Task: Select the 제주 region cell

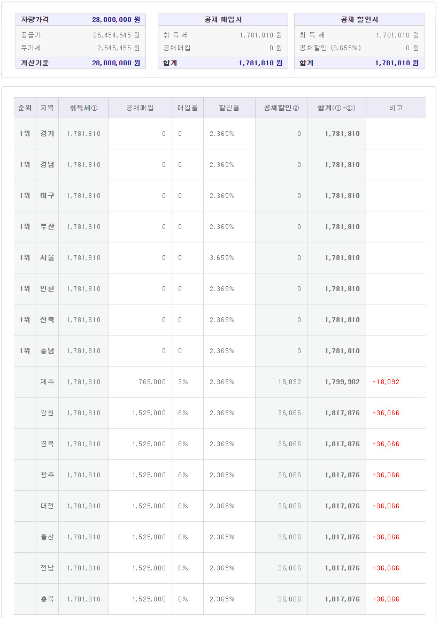Action: (x=47, y=382)
